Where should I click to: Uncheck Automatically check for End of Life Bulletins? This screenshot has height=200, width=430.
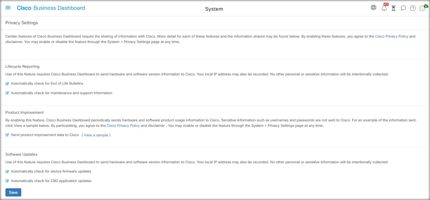7,84
